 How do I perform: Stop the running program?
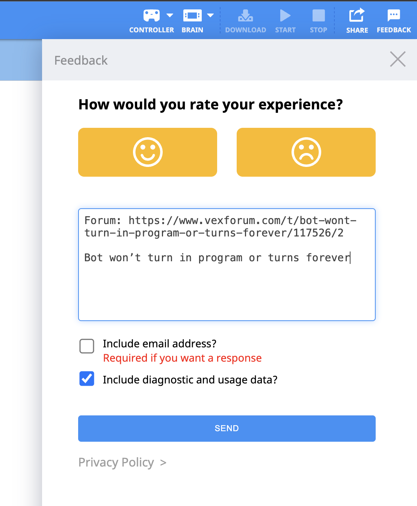pyautogui.click(x=319, y=15)
